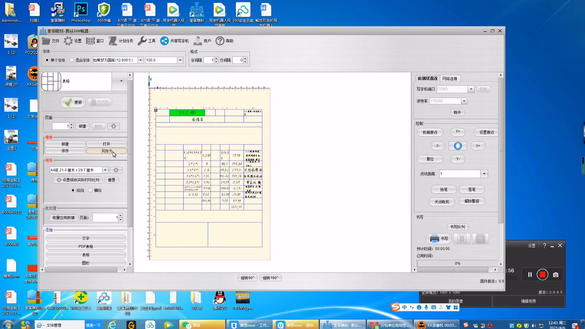The height and width of the screenshot is (329, 585).
Task: Click the 0% writing progress bar
Action: [x=457, y=264]
